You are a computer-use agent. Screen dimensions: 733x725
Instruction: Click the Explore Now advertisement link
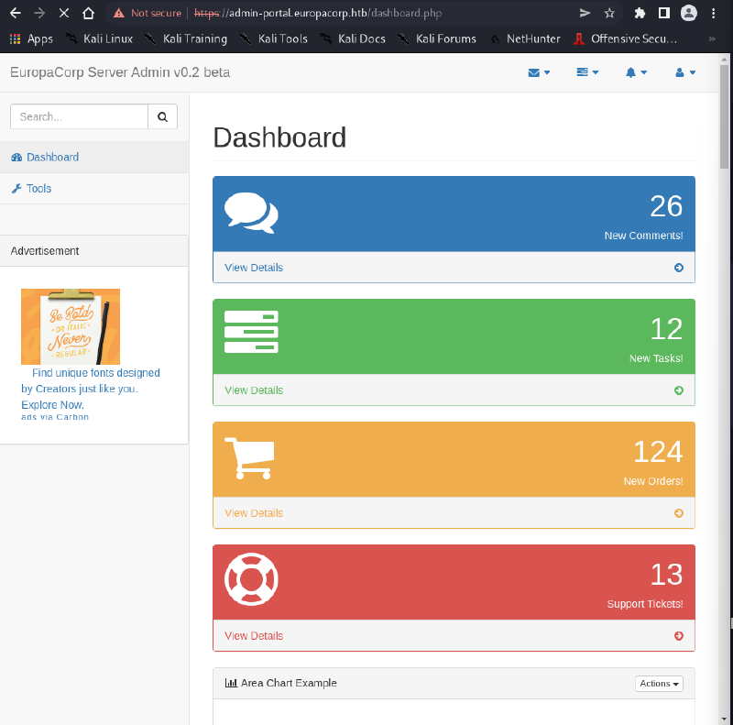pos(52,404)
